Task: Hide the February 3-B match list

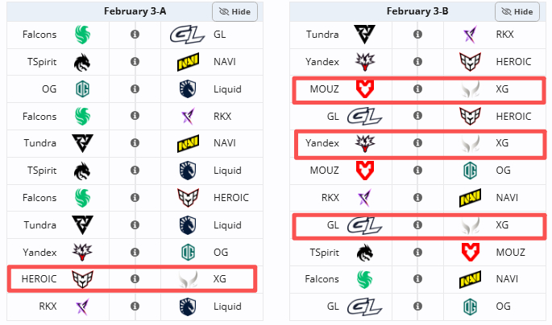Action: point(517,11)
